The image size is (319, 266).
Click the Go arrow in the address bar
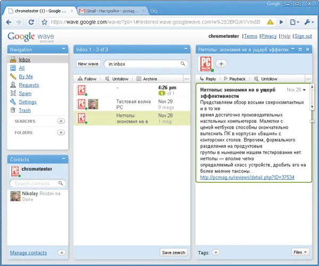[281, 22]
